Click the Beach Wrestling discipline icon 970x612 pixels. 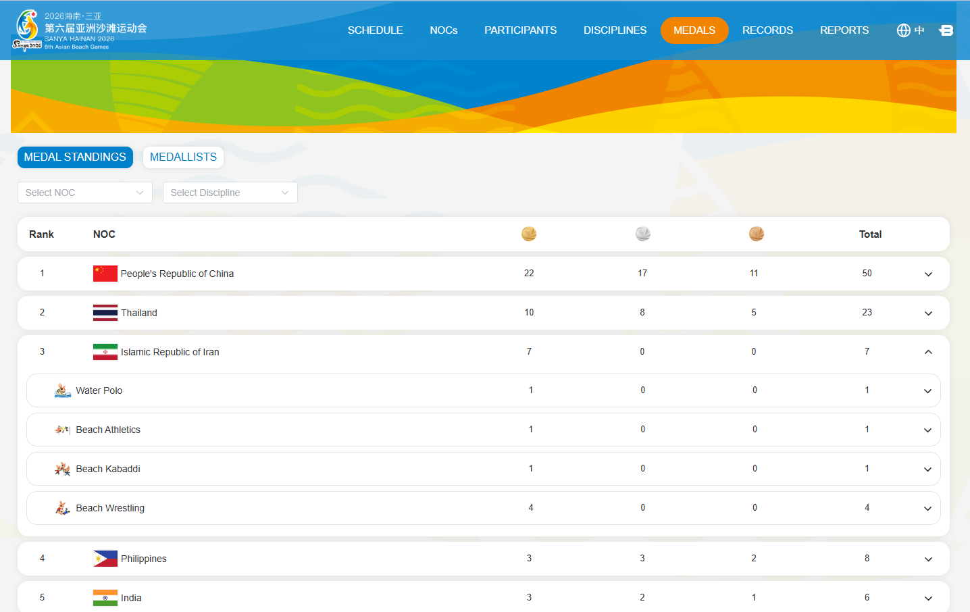point(63,508)
